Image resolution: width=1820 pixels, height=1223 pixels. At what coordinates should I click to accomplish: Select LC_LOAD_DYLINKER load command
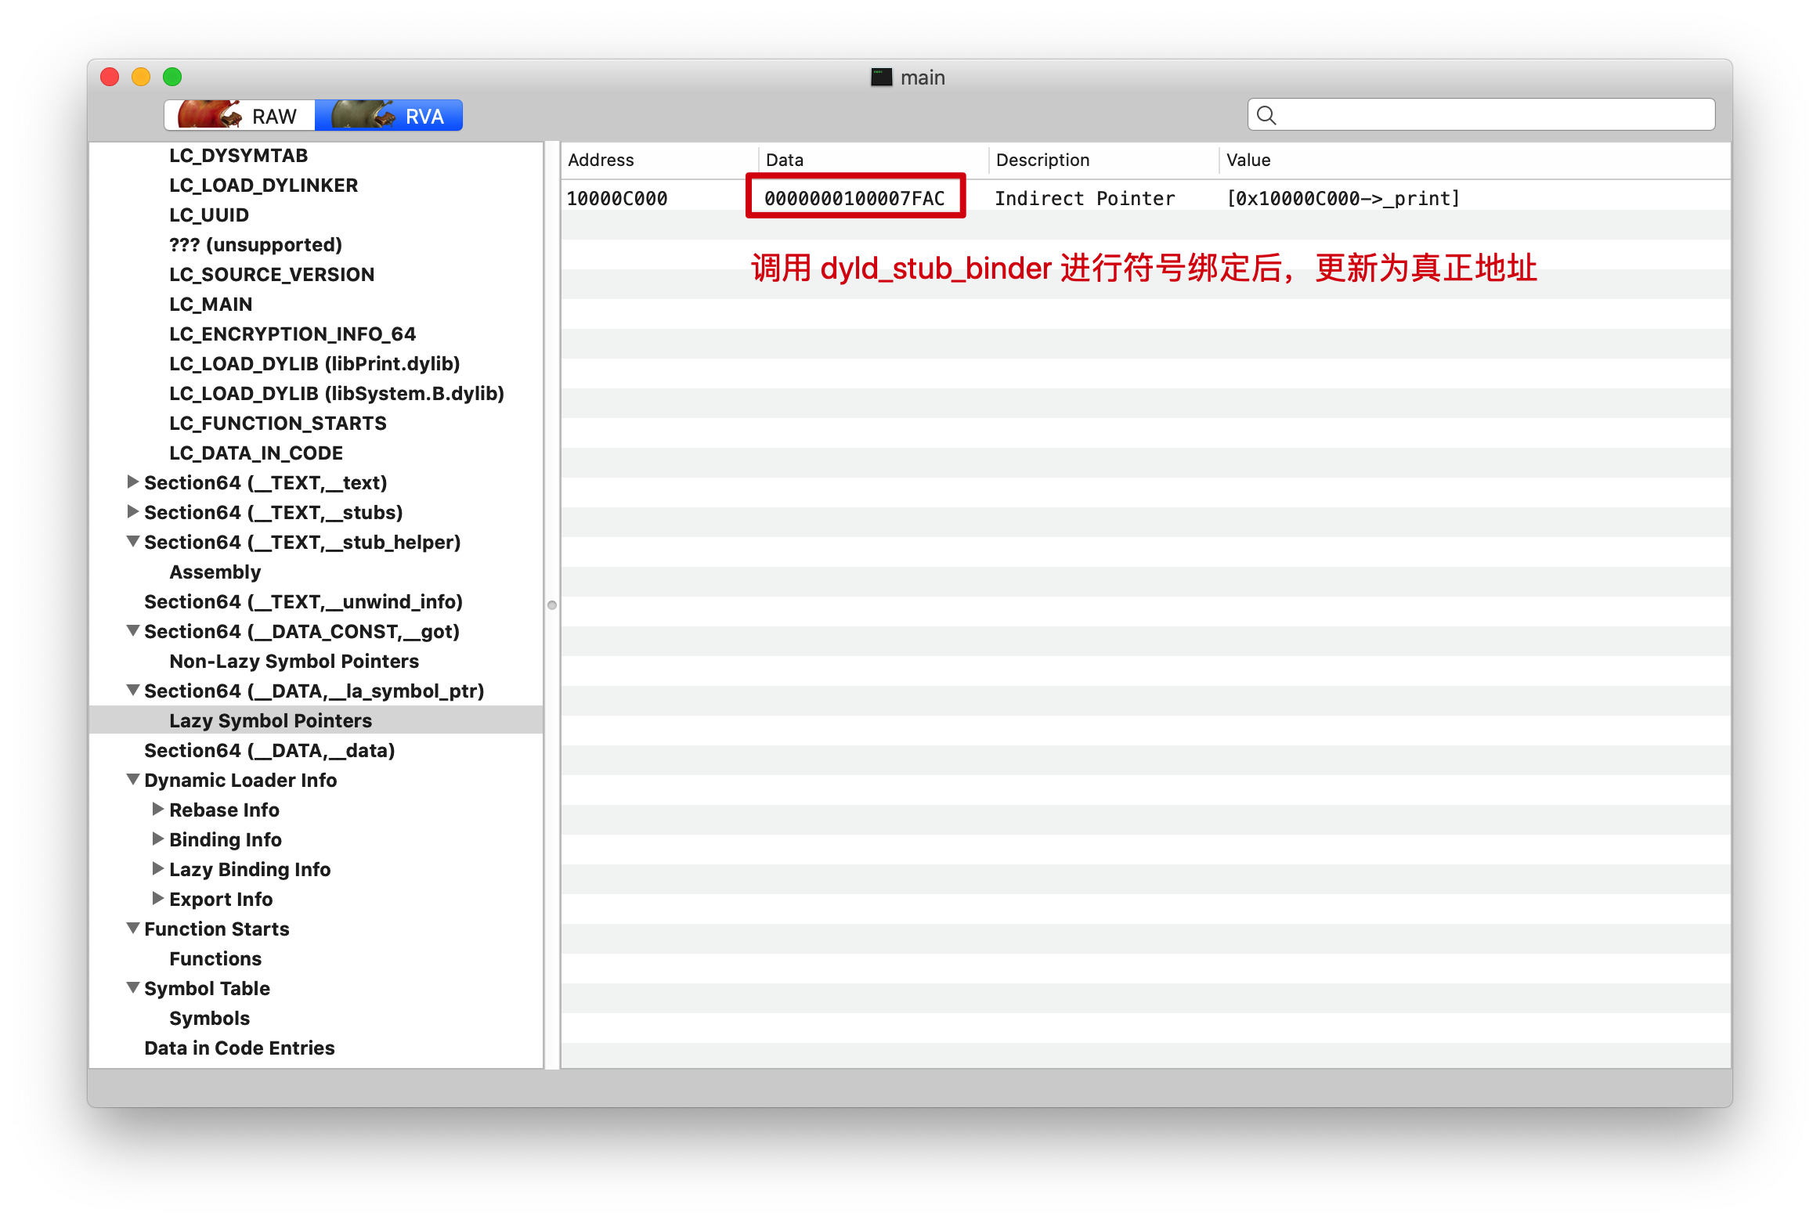click(x=263, y=185)
